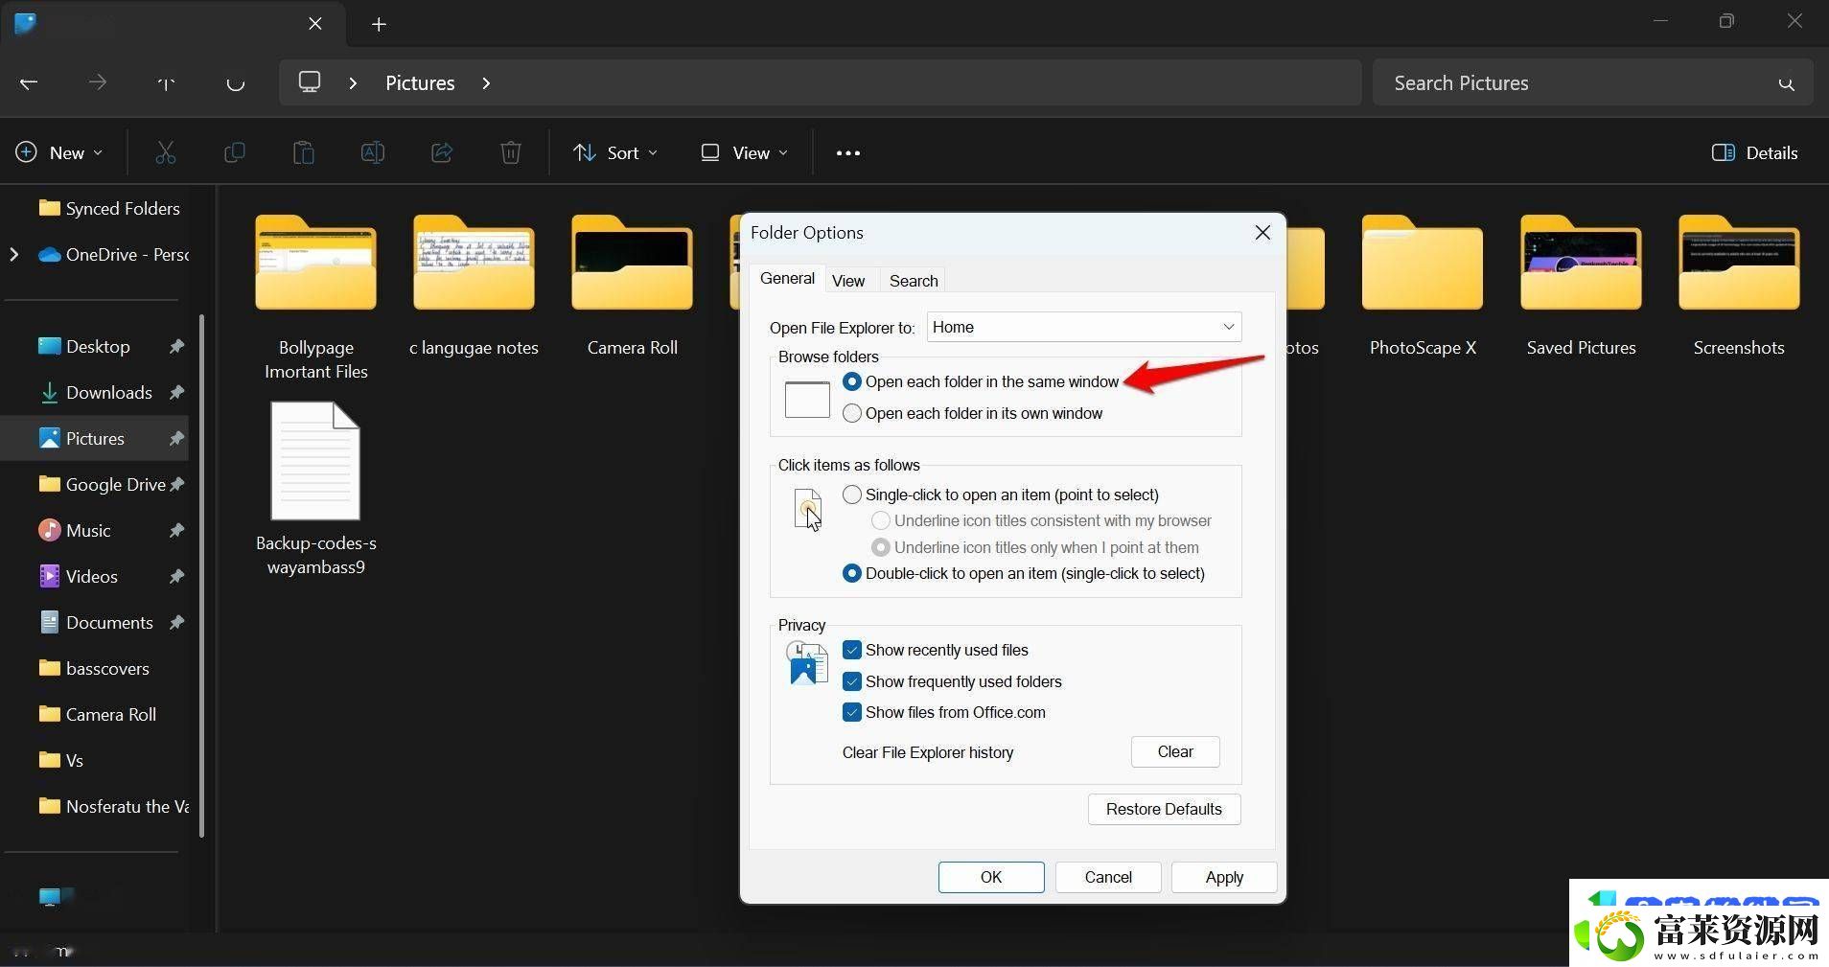Open Synced Folders in sidebar
Screen dimensions: 1829x967
pyautogui.click(x=108, y=208)
